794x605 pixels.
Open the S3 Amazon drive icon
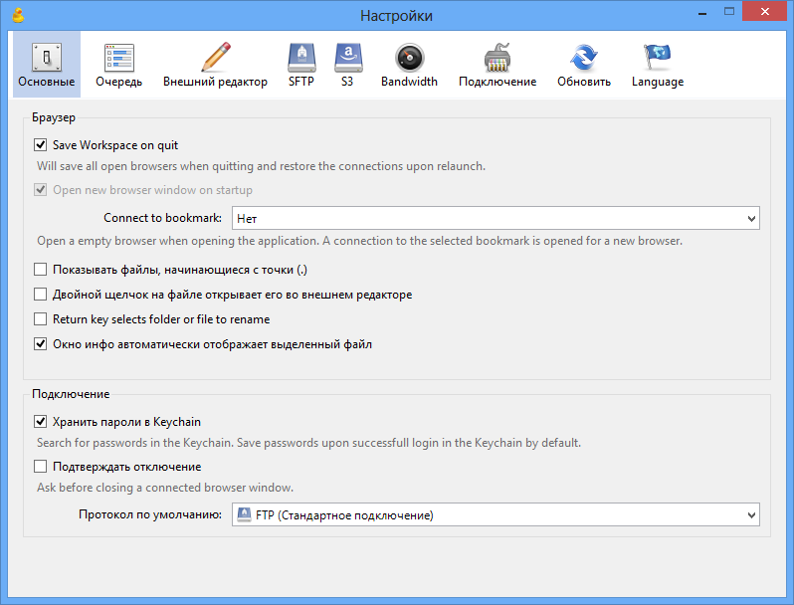(x=348, y=57)
